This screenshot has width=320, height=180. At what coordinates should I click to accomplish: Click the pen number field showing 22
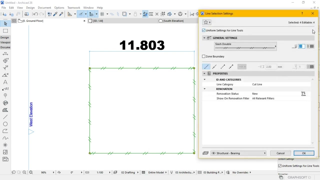coord(301,46)
